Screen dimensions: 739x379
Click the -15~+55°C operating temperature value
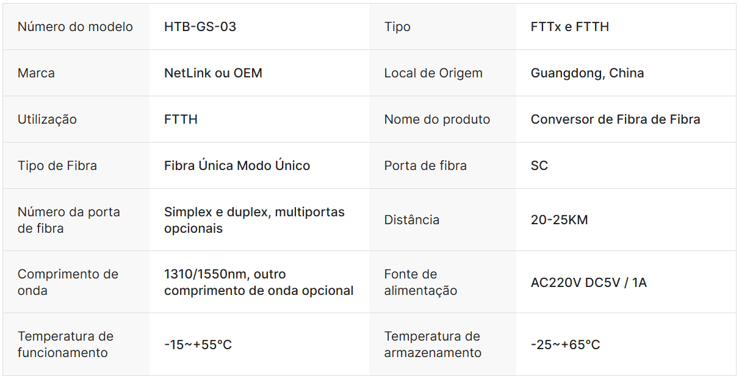pyautogui.click(x=198, y=345)
